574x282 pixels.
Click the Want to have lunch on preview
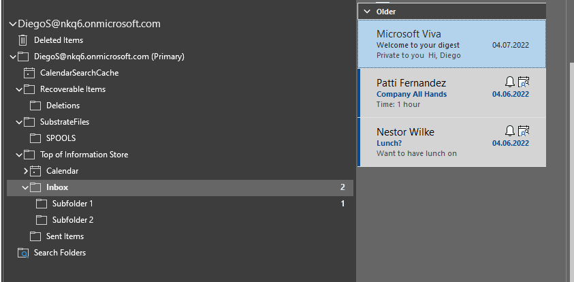coord(417,153)
